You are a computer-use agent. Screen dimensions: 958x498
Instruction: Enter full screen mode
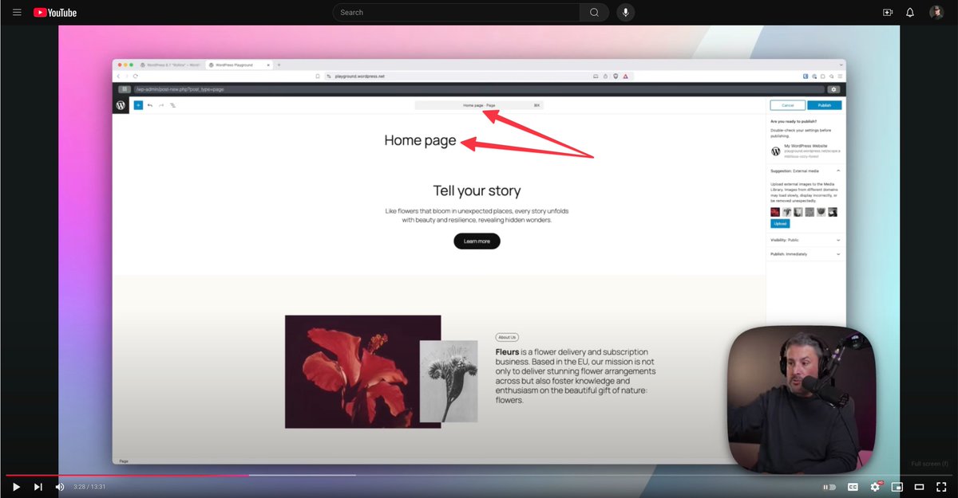point(941,487)
